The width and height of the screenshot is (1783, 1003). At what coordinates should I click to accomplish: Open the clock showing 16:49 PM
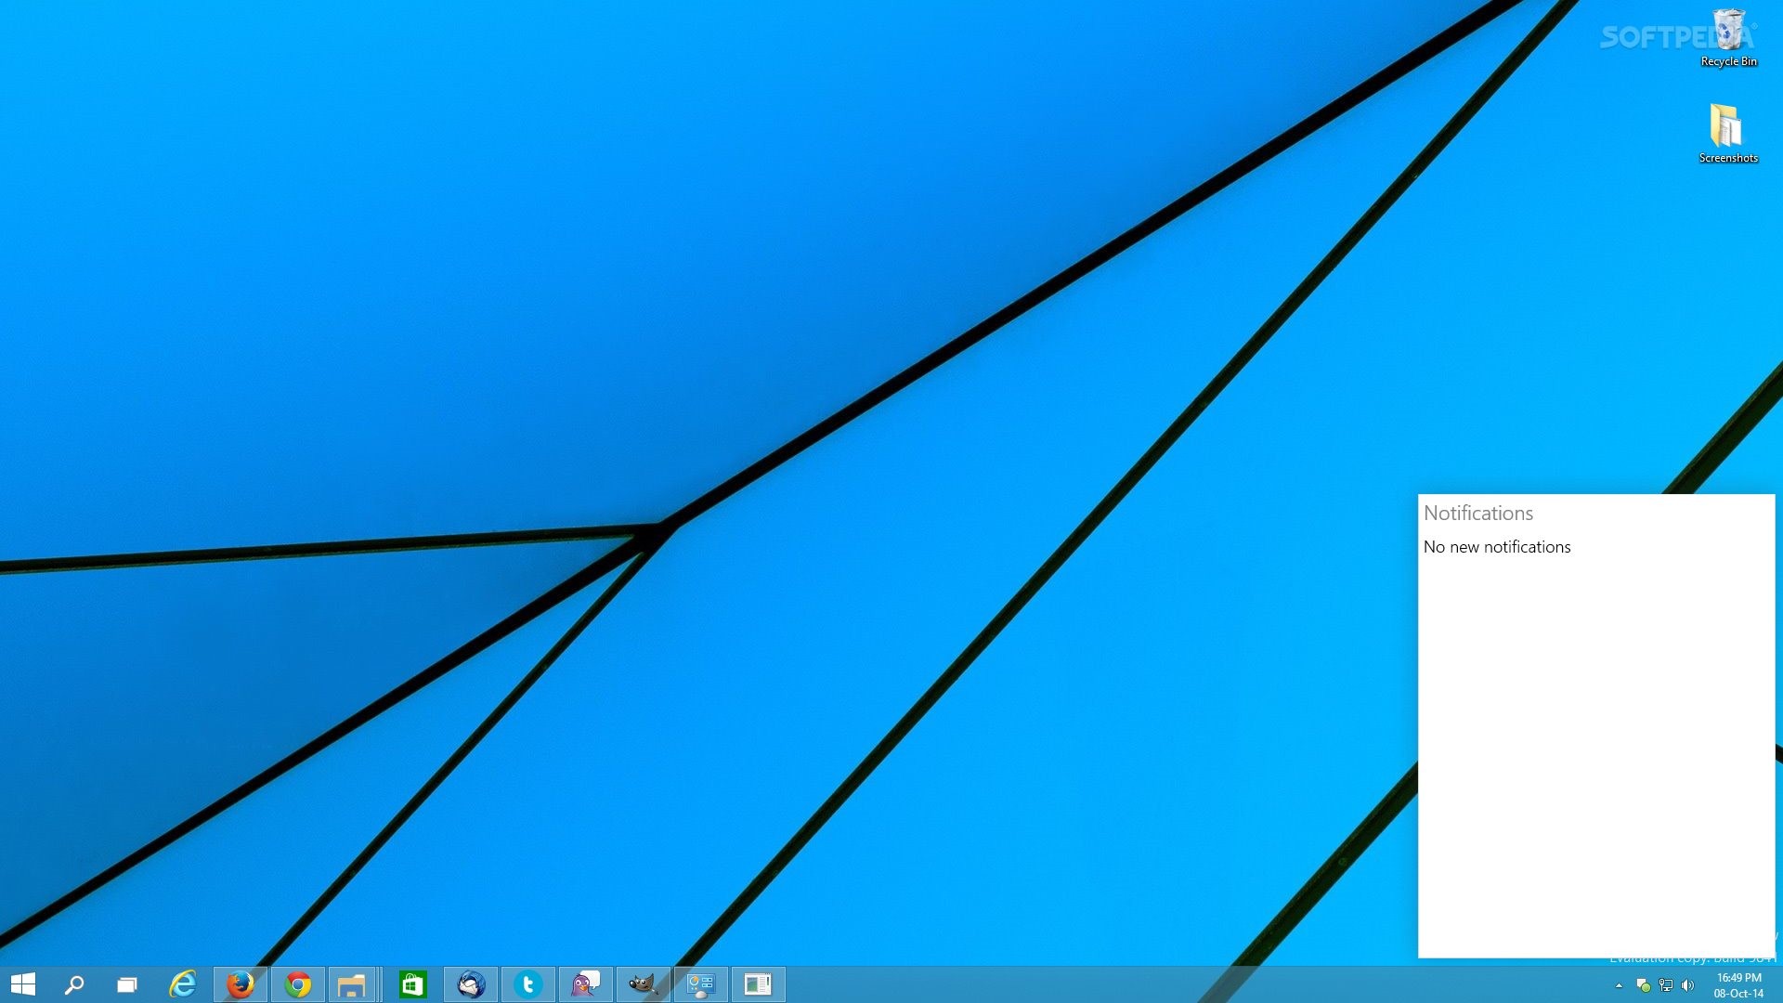coord(1738,985)
